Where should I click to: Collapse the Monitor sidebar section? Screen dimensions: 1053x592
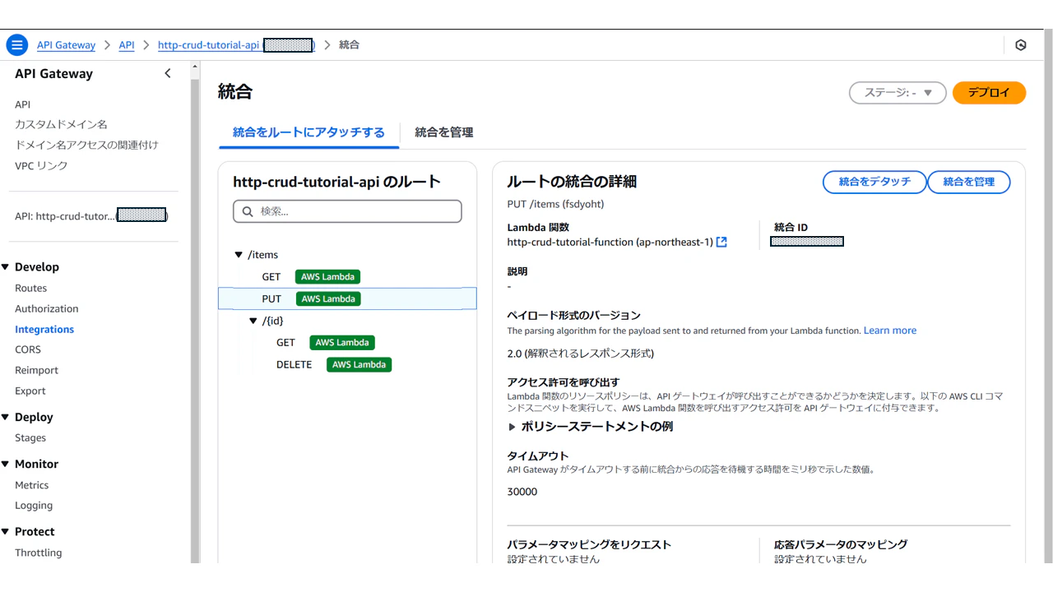[5, 465]
